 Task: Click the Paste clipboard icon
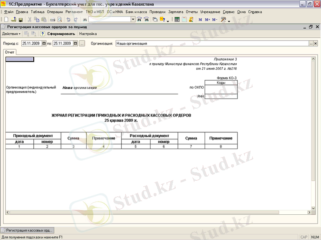tap(44, 19)
